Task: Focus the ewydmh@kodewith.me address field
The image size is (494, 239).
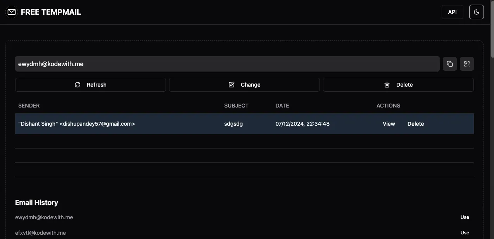Action: click(227, 64)
